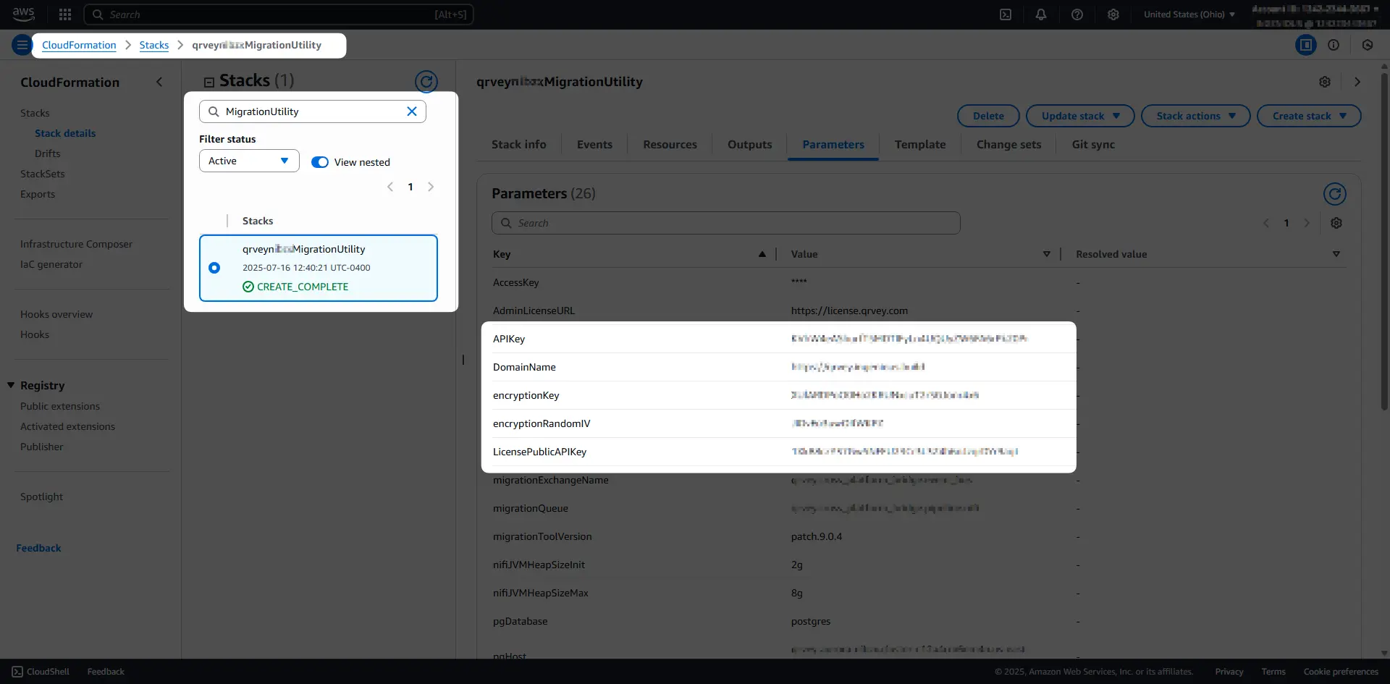This screenshot has width=1390, height=684.
Task: Open the United States (Ohio) region selector
Action: pos(1189,14)
